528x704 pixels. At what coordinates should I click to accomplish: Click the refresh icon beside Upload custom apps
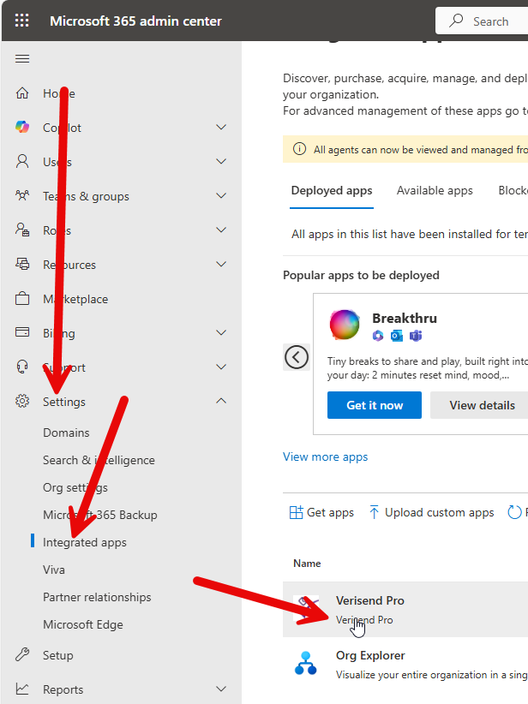(514, 512)
